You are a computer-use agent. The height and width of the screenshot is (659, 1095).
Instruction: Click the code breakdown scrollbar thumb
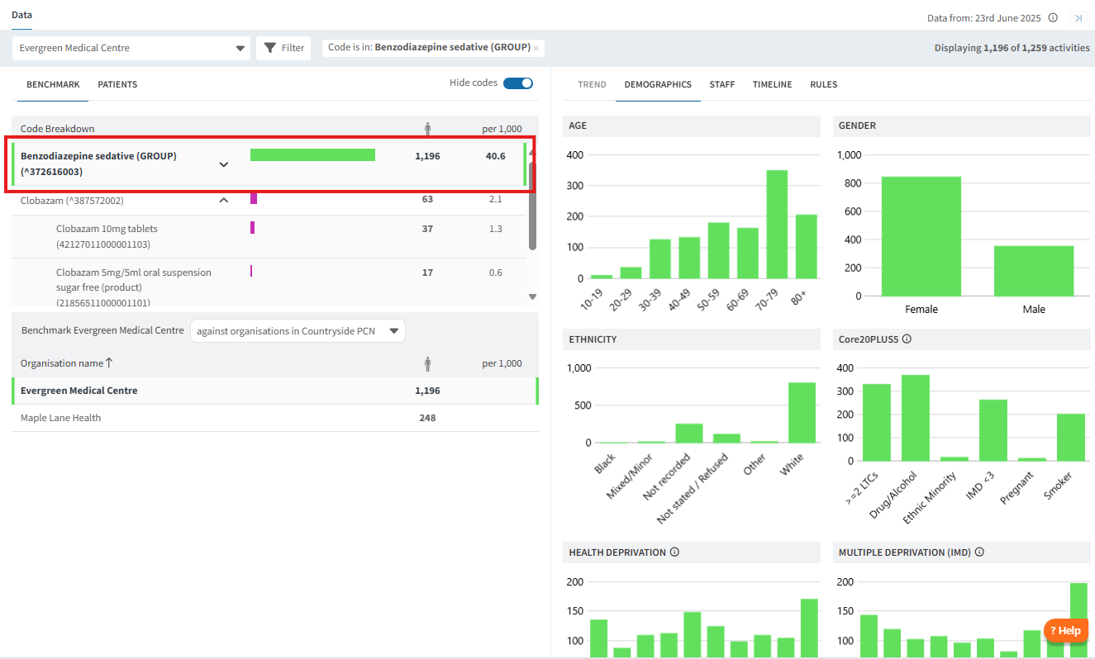(532, 206)
